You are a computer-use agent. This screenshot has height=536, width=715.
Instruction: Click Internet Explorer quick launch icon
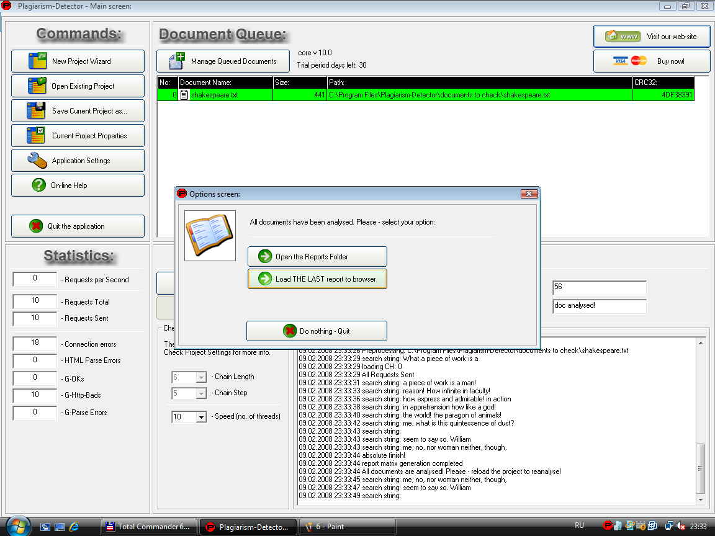pos(74,527)
